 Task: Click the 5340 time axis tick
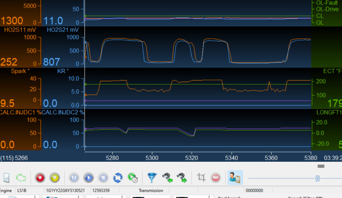[231, 158]
